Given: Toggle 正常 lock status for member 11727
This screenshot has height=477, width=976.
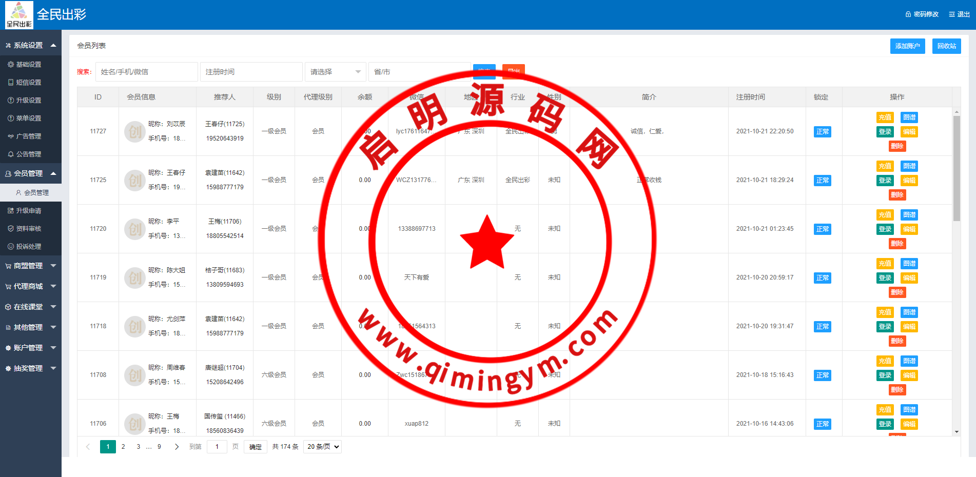Looking at the screenshot, I should [822, 132].
